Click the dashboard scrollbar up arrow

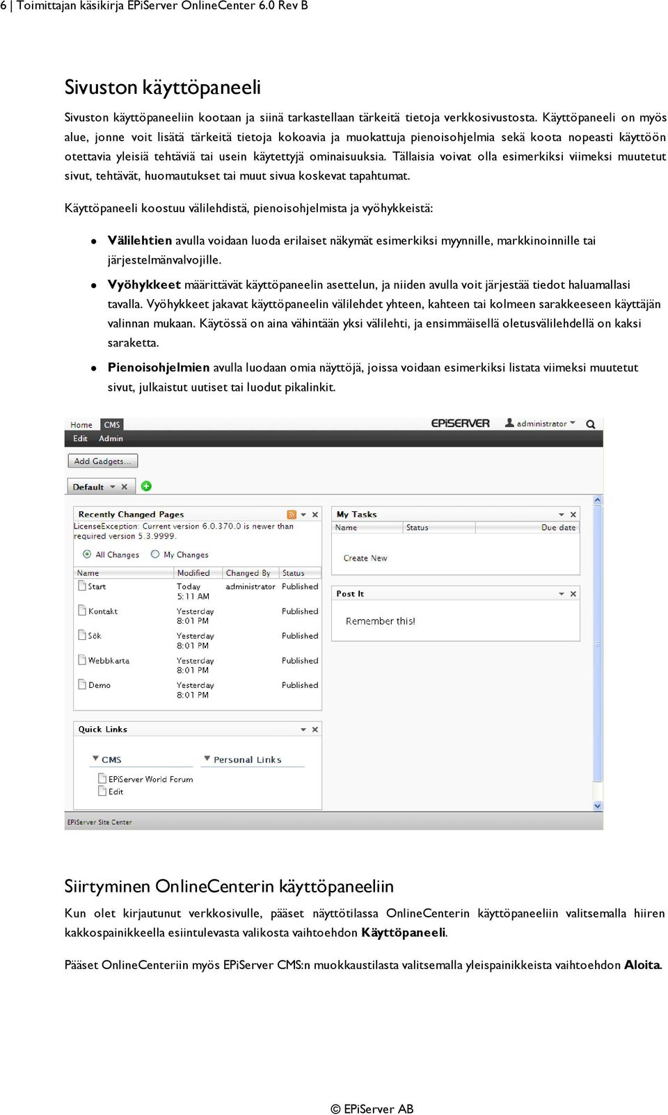(x=598, y=499)
